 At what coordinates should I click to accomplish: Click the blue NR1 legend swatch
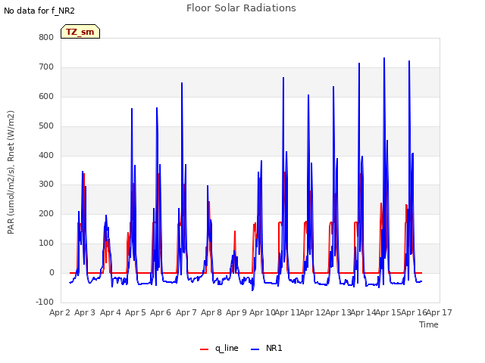(x=255, y=349)
